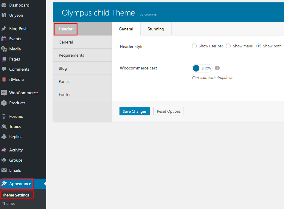
Task: Open the Media menu label
Action: (x=15, y=49)
